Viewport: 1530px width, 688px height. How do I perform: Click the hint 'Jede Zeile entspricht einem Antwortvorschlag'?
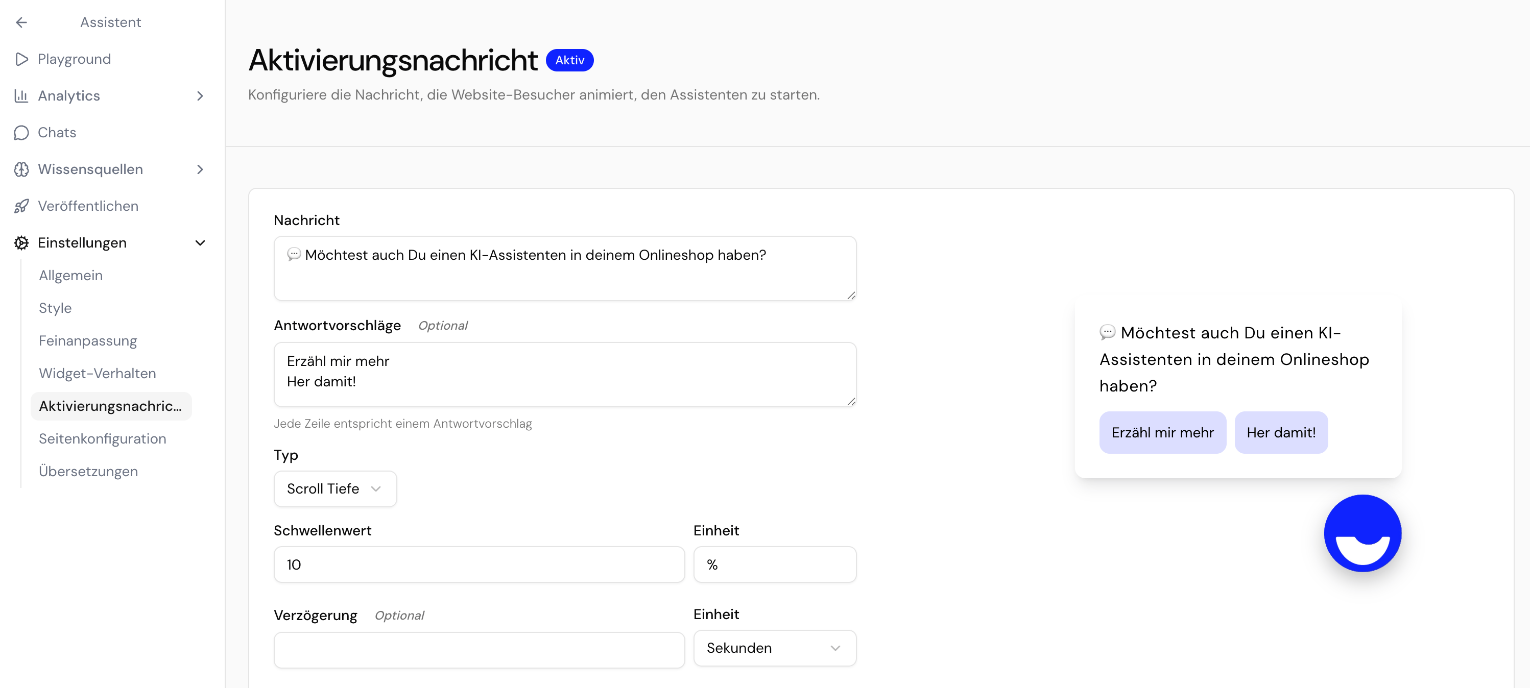pos(403,423)
